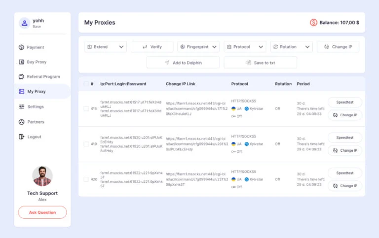The image size is (379, 238).
Task: Open the change IP link for proxy 419
Action: tap(197, 144)
